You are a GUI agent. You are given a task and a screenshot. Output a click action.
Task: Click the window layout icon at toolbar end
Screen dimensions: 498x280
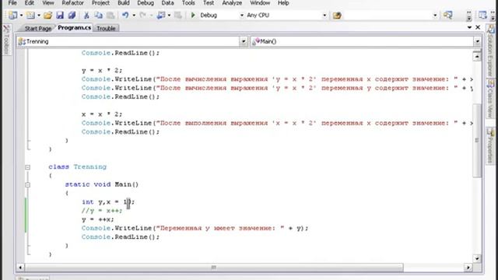tap(482, 15)
